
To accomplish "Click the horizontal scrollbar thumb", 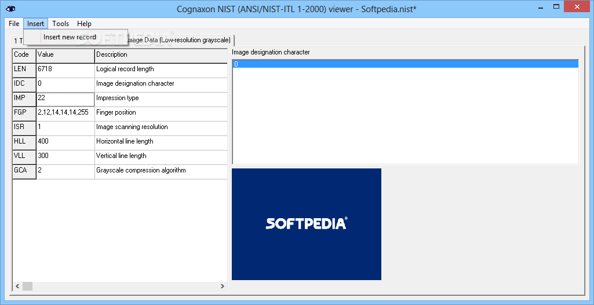I will point(28,286).
